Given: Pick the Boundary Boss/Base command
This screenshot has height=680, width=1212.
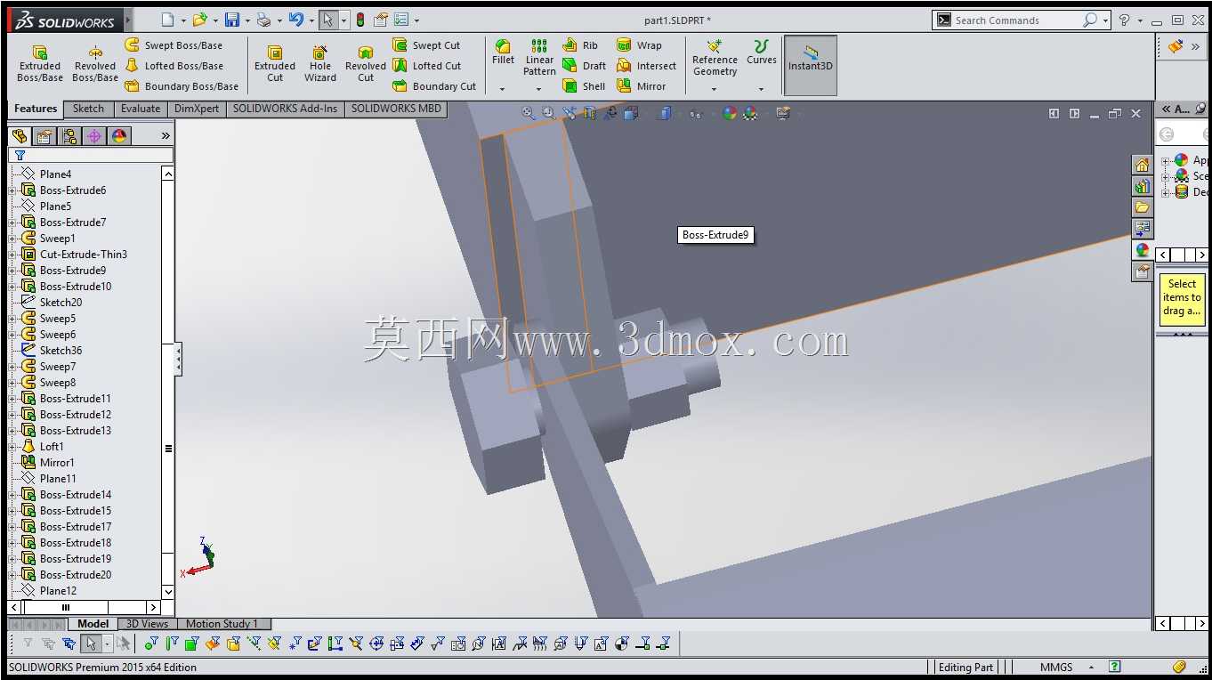Looking at the screenshot, I should [x=182, y=86].
